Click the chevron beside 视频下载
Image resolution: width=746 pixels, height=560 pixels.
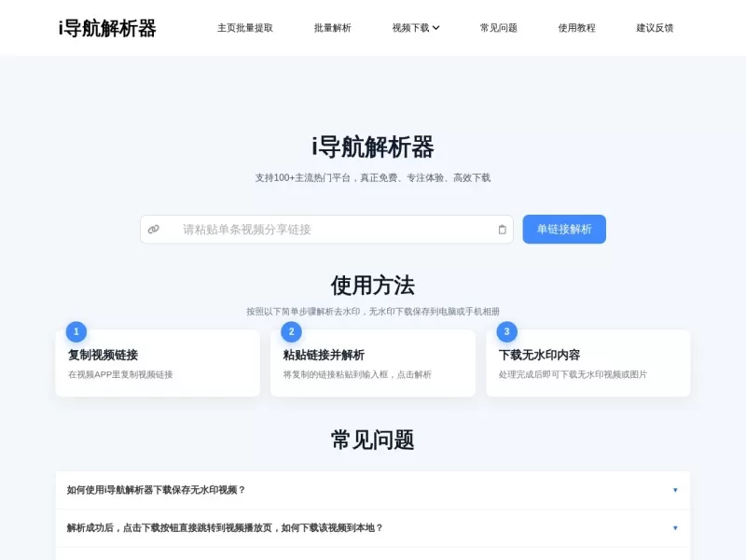[435, 28]
